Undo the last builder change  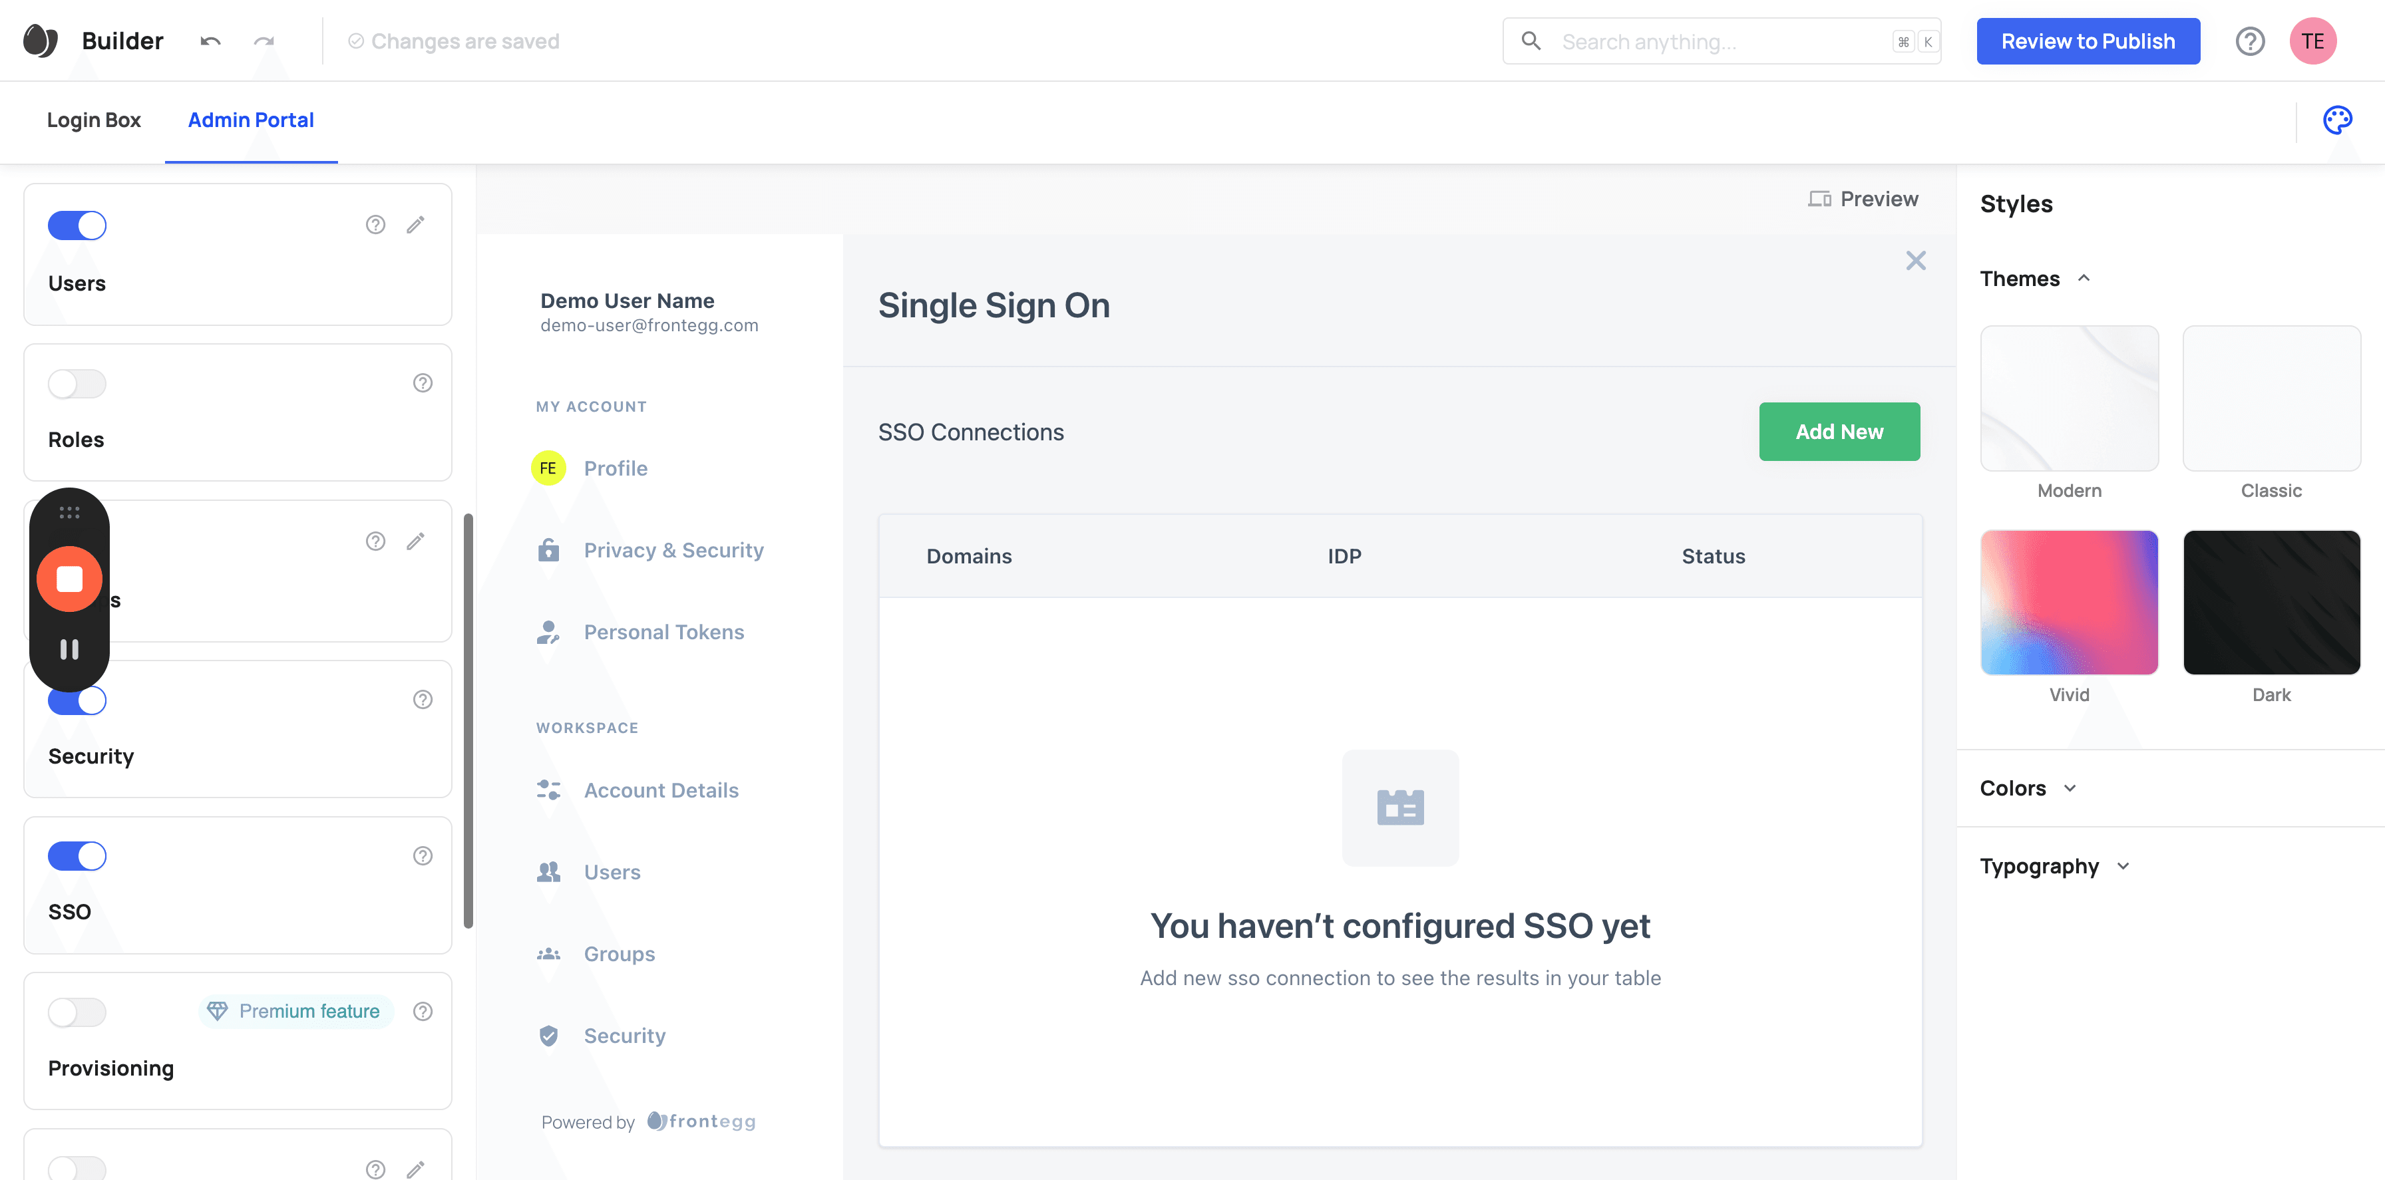coord(210,41)
